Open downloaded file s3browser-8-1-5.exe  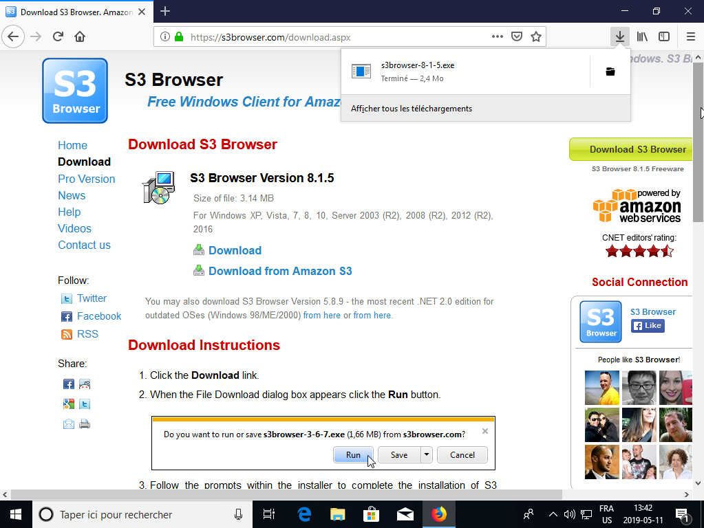coord(465,71)
